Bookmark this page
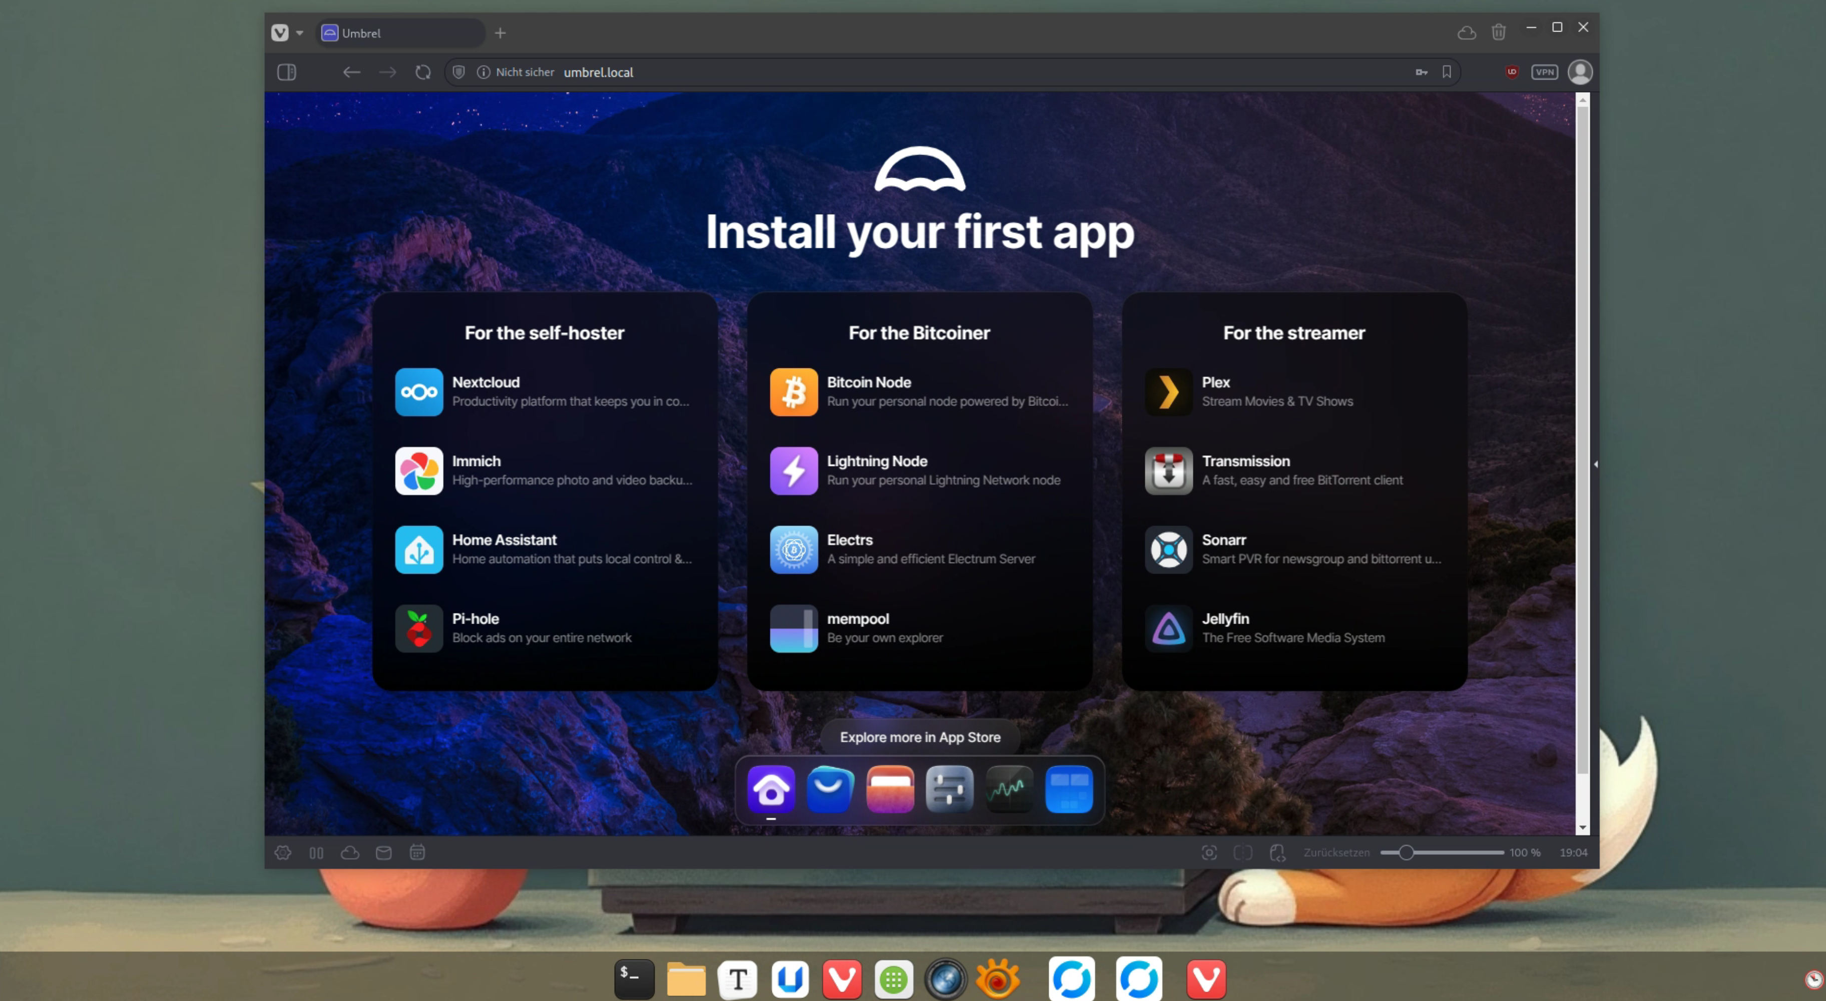 (1447, 72)
